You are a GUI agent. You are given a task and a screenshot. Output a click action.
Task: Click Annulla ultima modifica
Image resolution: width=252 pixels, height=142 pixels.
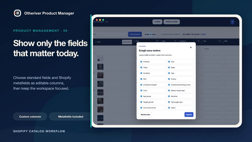pyautogui.click(x=170, y=34)
